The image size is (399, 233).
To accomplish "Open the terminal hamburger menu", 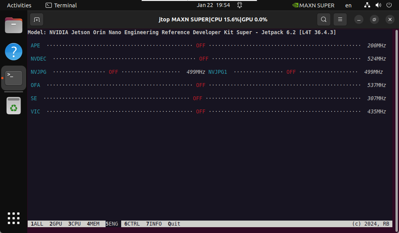I will 340,19.
